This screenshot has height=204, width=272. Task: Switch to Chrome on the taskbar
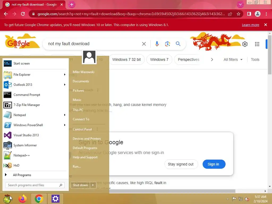pyautogui.click(x=39, y=199)
